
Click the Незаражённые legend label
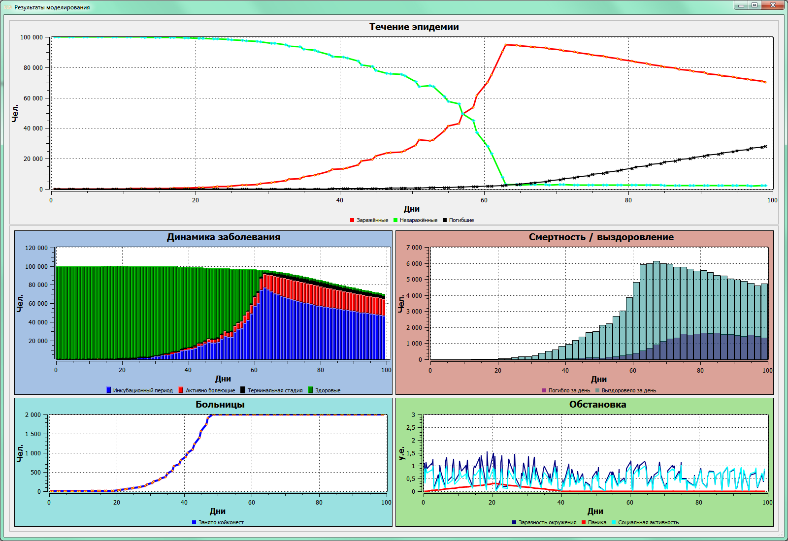pos(419,220)
